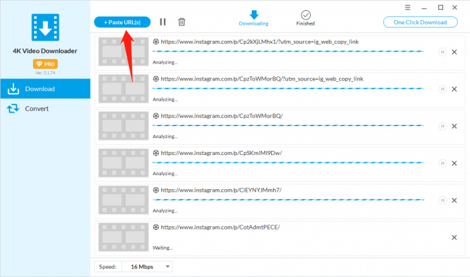The width and height of the screenshot is (470, 277).
Task: Cancel the CpSKmIMI9Dw download with X
Action: (455, 163)
